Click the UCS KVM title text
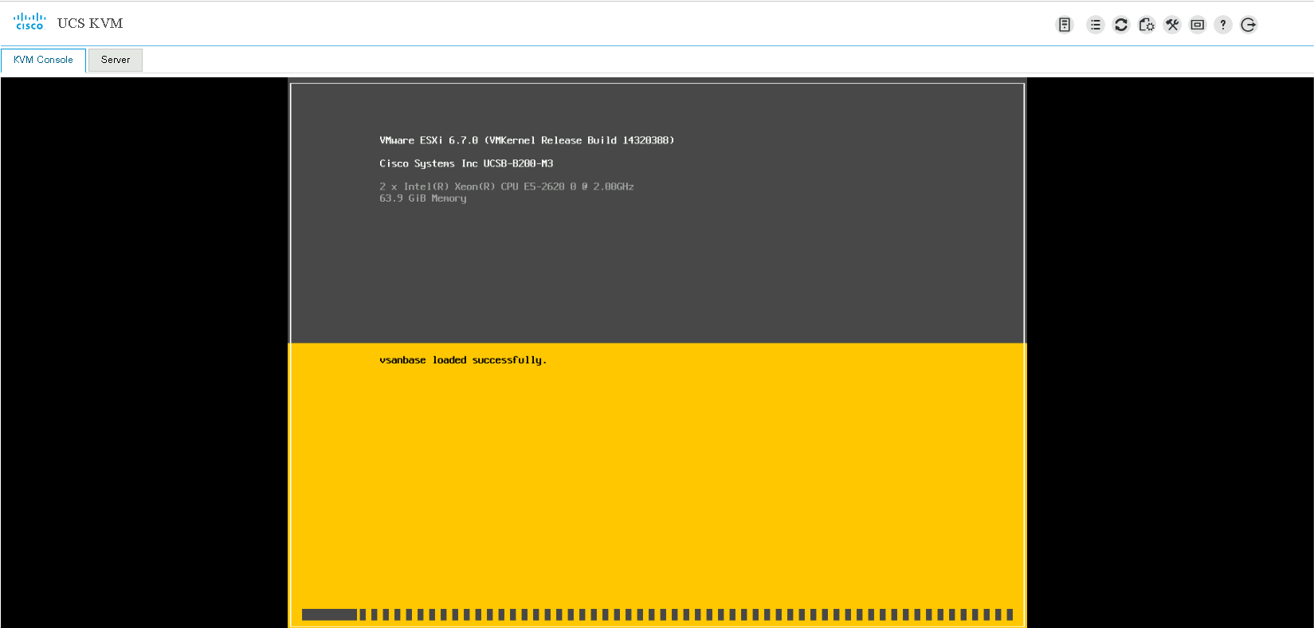Screen dimensions: 1314x628 (x=90, y=23)
